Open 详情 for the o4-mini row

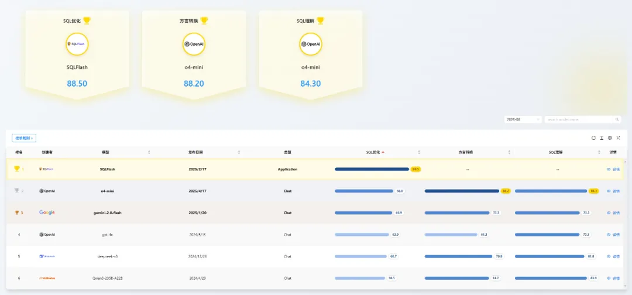(613, 191)
